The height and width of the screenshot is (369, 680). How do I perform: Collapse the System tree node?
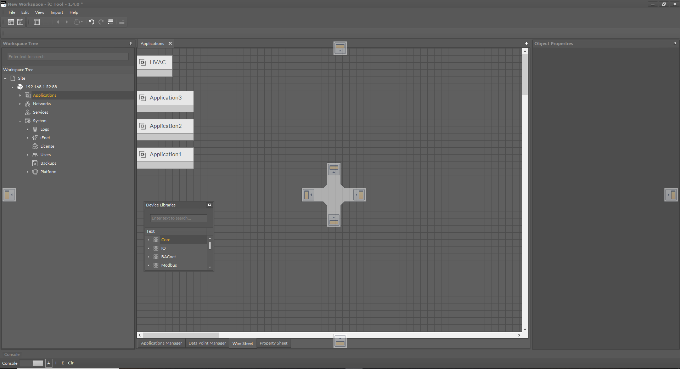20,121
